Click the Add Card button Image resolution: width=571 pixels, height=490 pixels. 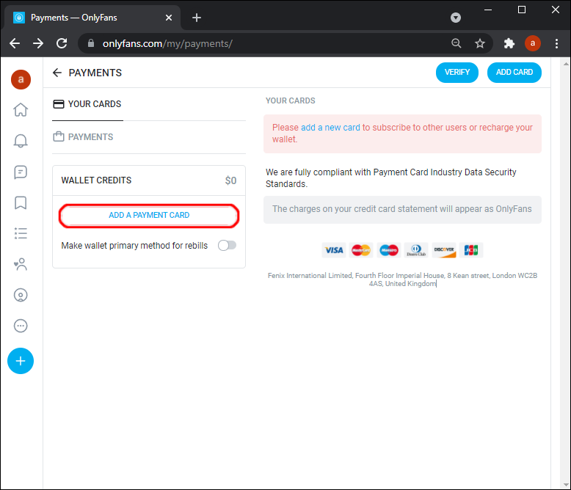click(514, 73)
